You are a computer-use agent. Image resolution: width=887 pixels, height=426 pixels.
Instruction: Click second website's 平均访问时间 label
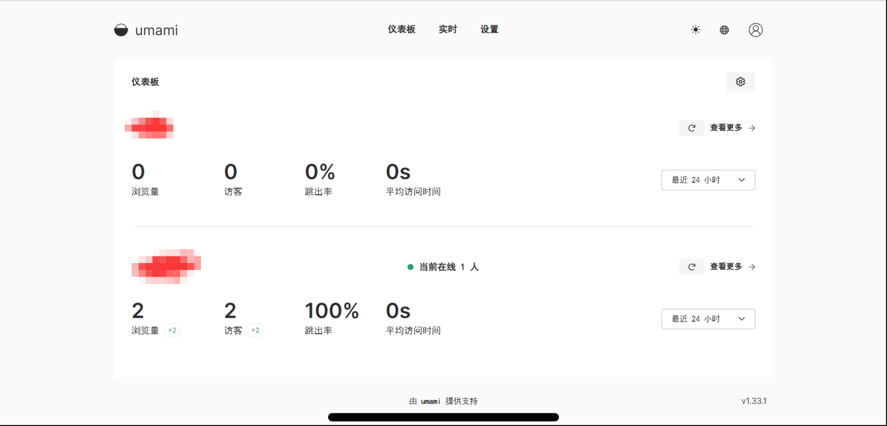(413, 330)
